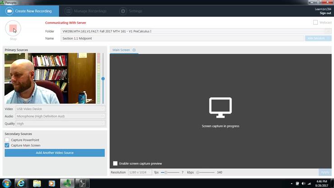Adjust the microphone volume slider
Viewport: 334px width, 188px height.
103,79
